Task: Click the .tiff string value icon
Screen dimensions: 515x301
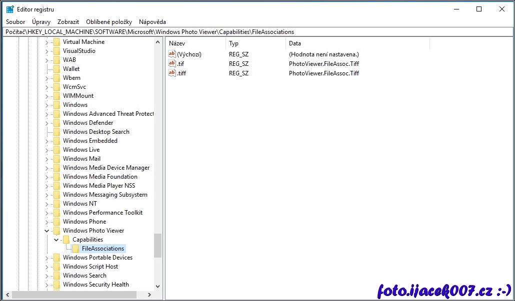Action: (x=172, y=73)
